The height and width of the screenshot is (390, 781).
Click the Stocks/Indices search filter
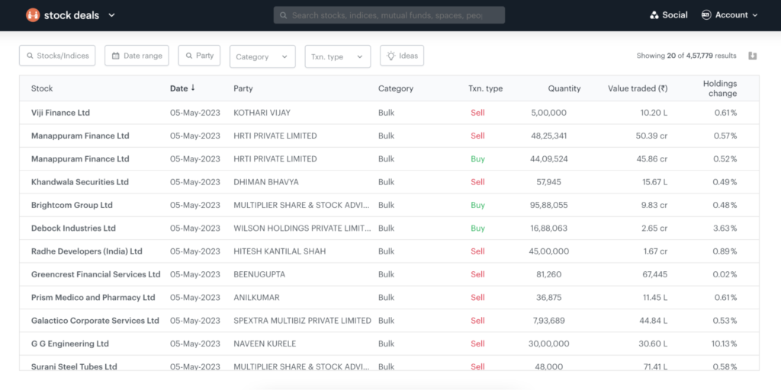pos(58,56)
